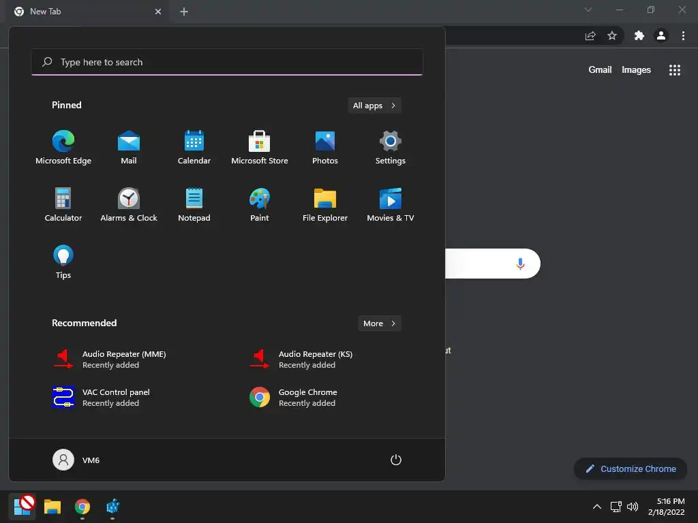This screenshot has width=698, height=523.
Task: Click the power button in Start menu
Action: (x=396, y=460)
